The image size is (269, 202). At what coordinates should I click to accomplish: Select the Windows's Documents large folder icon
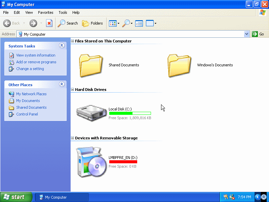point(180,65)
